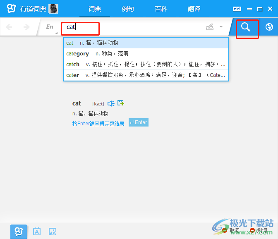Play pronunciation of cat
The image size is (278, 239).
(111, 103)
